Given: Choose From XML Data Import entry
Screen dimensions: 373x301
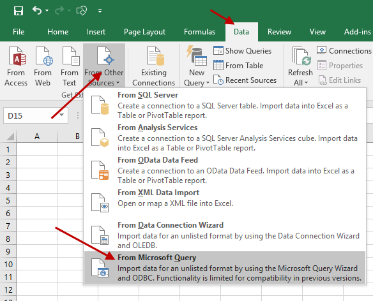Looking at the screenshot, I should tap(225, 203).
